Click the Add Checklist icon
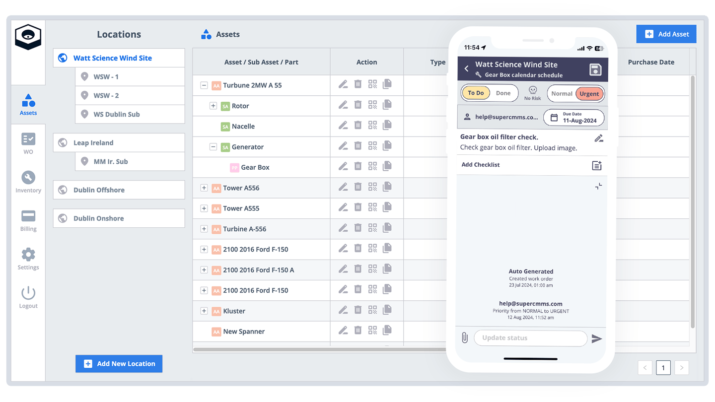 (597, 165)
